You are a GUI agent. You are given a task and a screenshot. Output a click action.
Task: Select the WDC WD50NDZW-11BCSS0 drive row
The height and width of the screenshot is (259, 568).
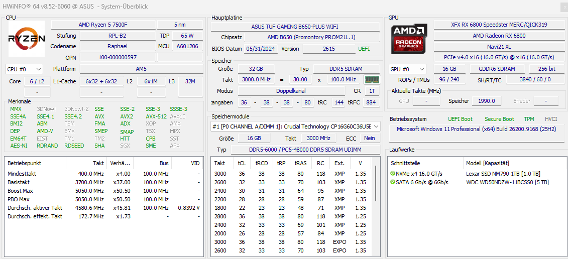point(477,182)
